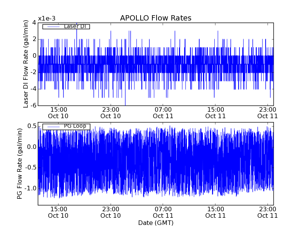Viewport: 304px width, 228px height.
Task: Click the "-1.0" y-axis tick on lower plot
Action: (30, 188)
